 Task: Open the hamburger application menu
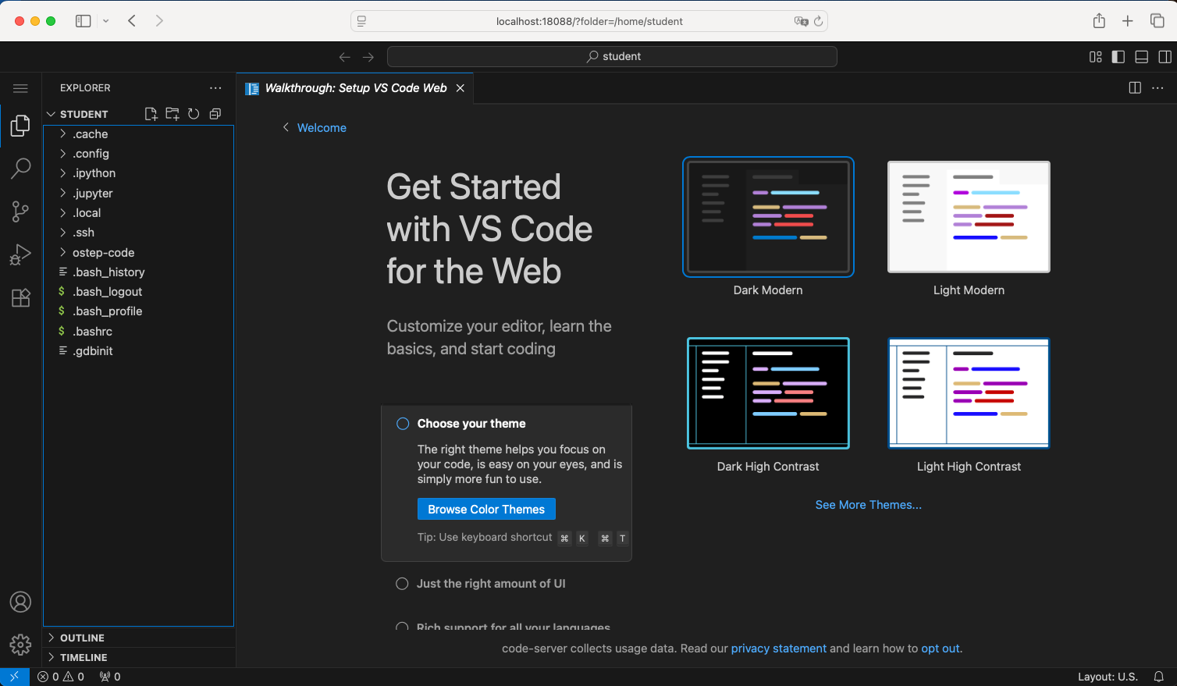click(20, 88)
